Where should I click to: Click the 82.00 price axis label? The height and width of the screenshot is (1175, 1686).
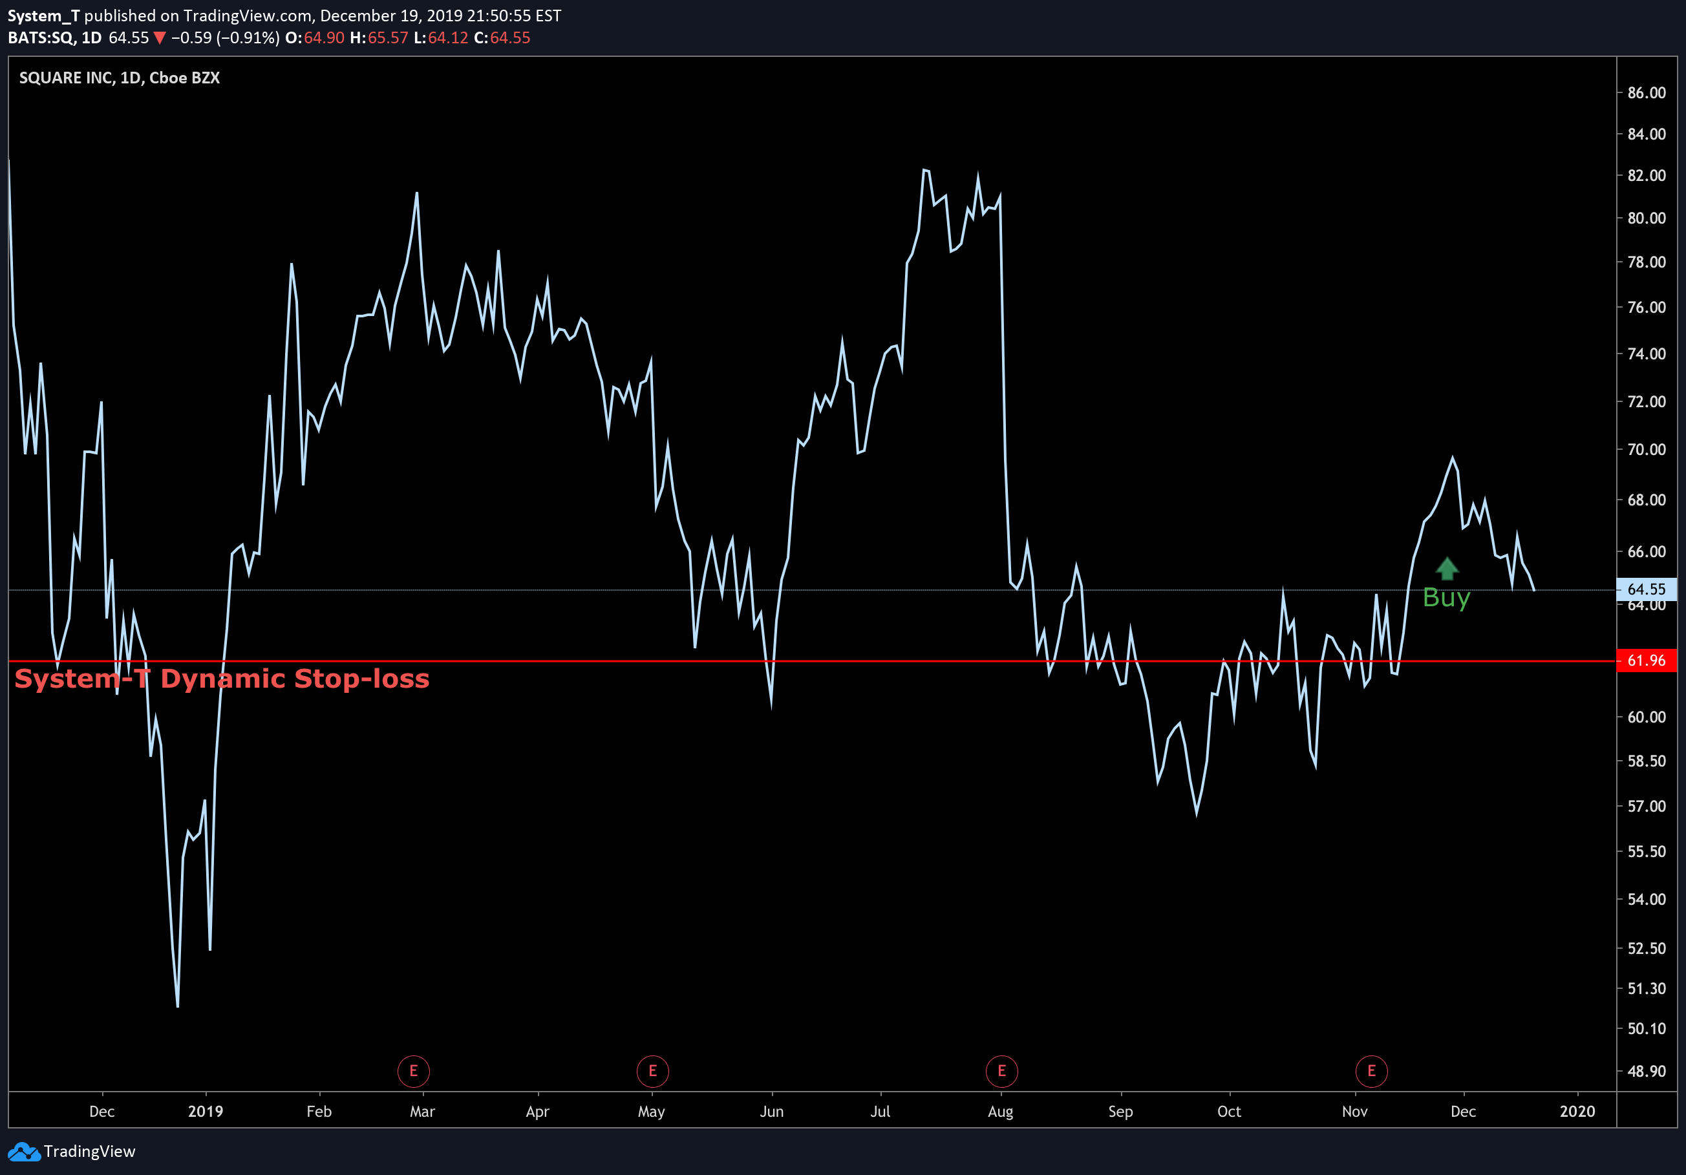click(x=1647, y=175)
